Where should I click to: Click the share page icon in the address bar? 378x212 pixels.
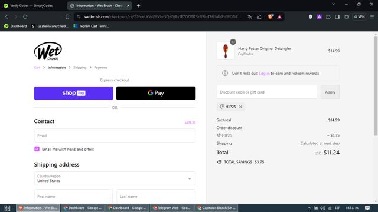coord(259,17)
